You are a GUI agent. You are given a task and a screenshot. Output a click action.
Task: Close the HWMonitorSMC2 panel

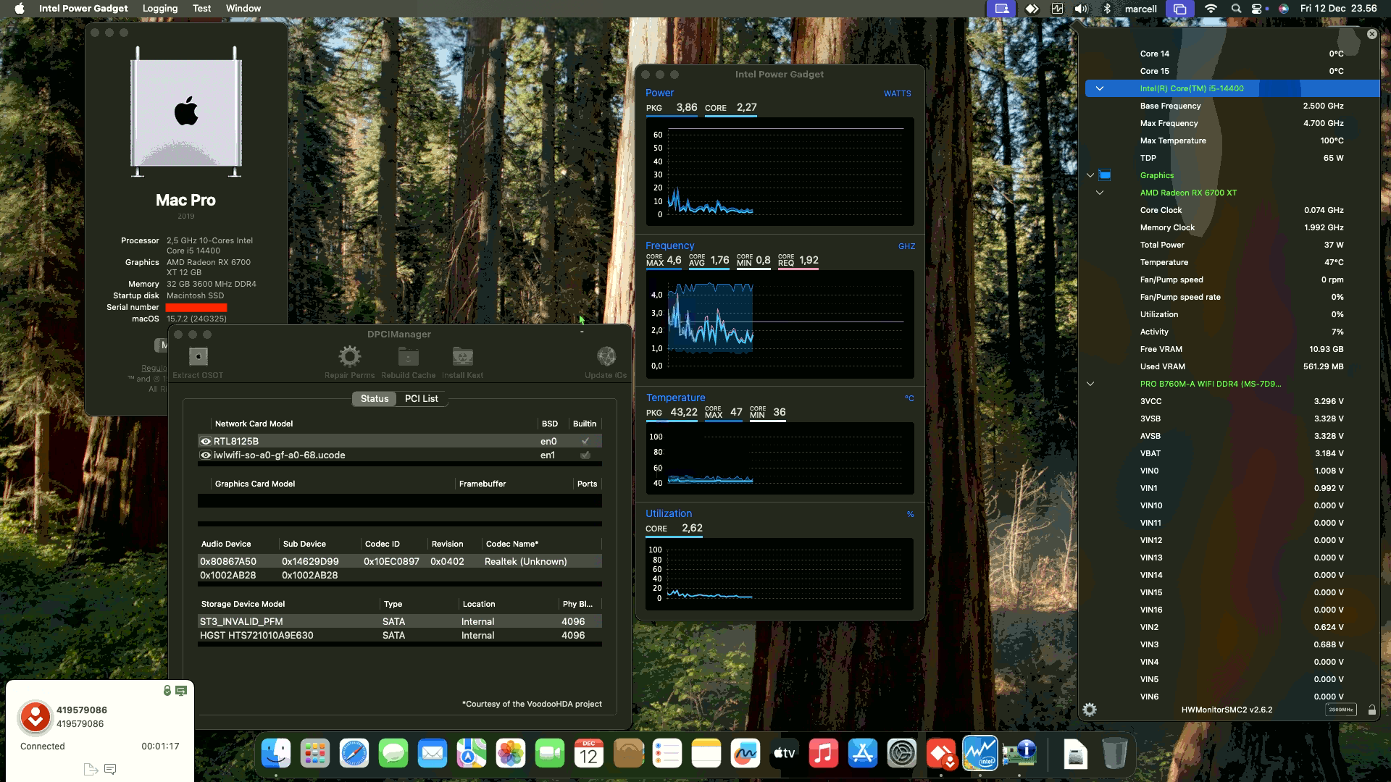tap(1371, 34)
